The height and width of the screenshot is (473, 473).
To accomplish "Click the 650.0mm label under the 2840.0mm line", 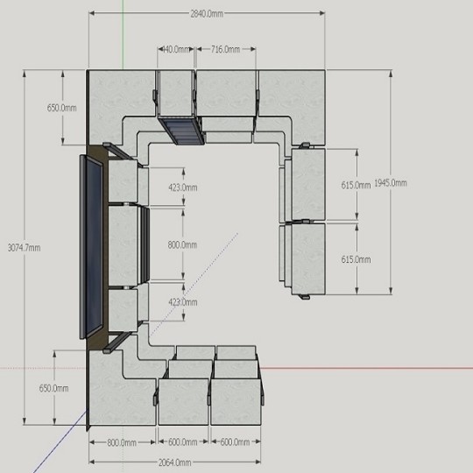I will click(x=61, y=108).
